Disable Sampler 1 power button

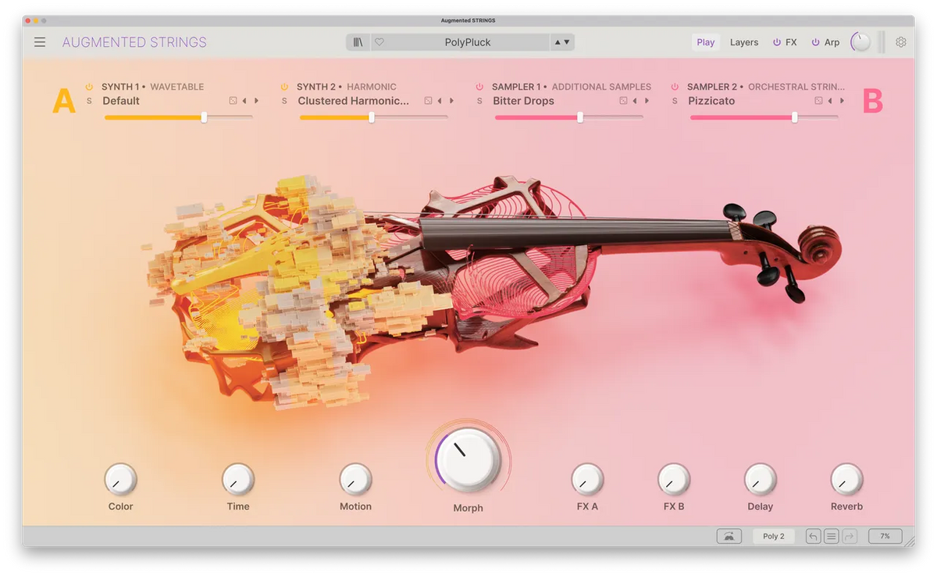[479, 87]
